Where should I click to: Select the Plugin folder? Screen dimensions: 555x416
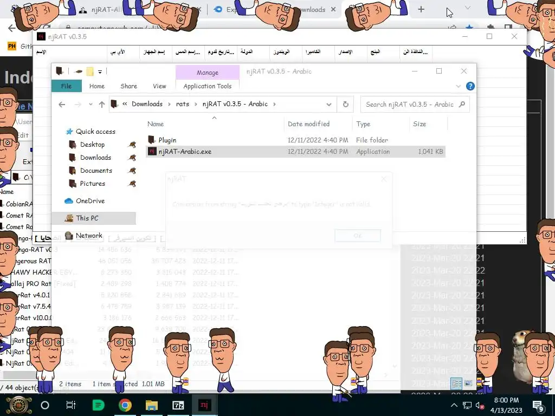pos(167,140)
